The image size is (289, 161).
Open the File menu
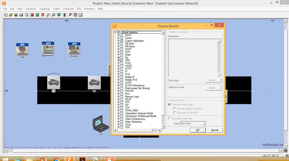5,9
